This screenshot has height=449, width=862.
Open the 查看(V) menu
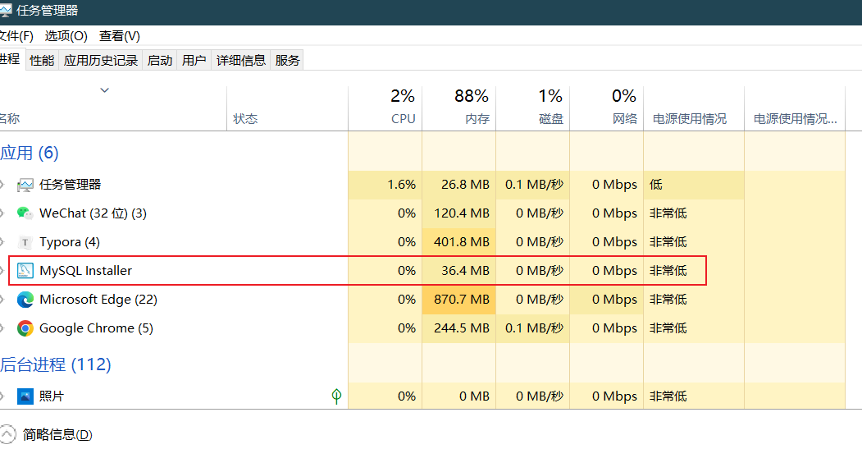tap(119, 36)
